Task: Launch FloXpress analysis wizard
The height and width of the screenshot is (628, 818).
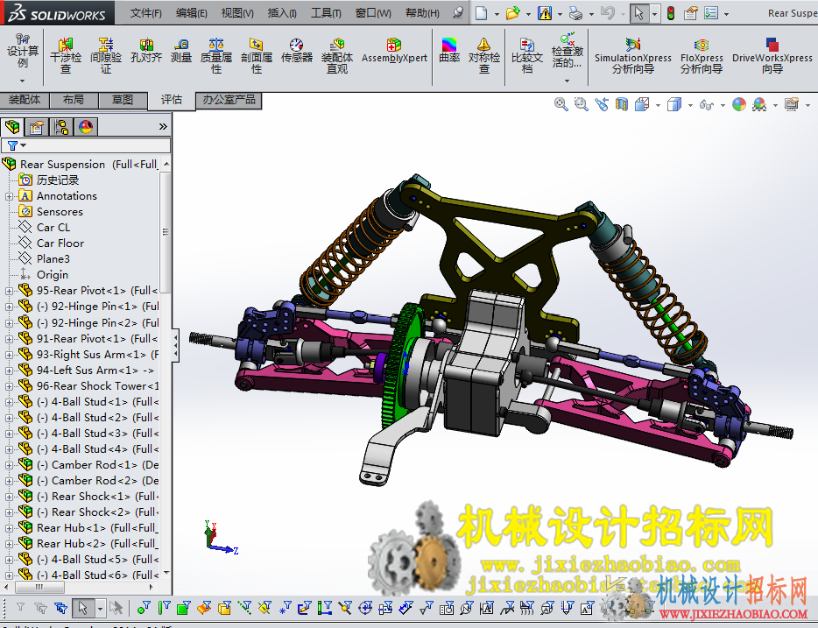Action: (702, 55)
